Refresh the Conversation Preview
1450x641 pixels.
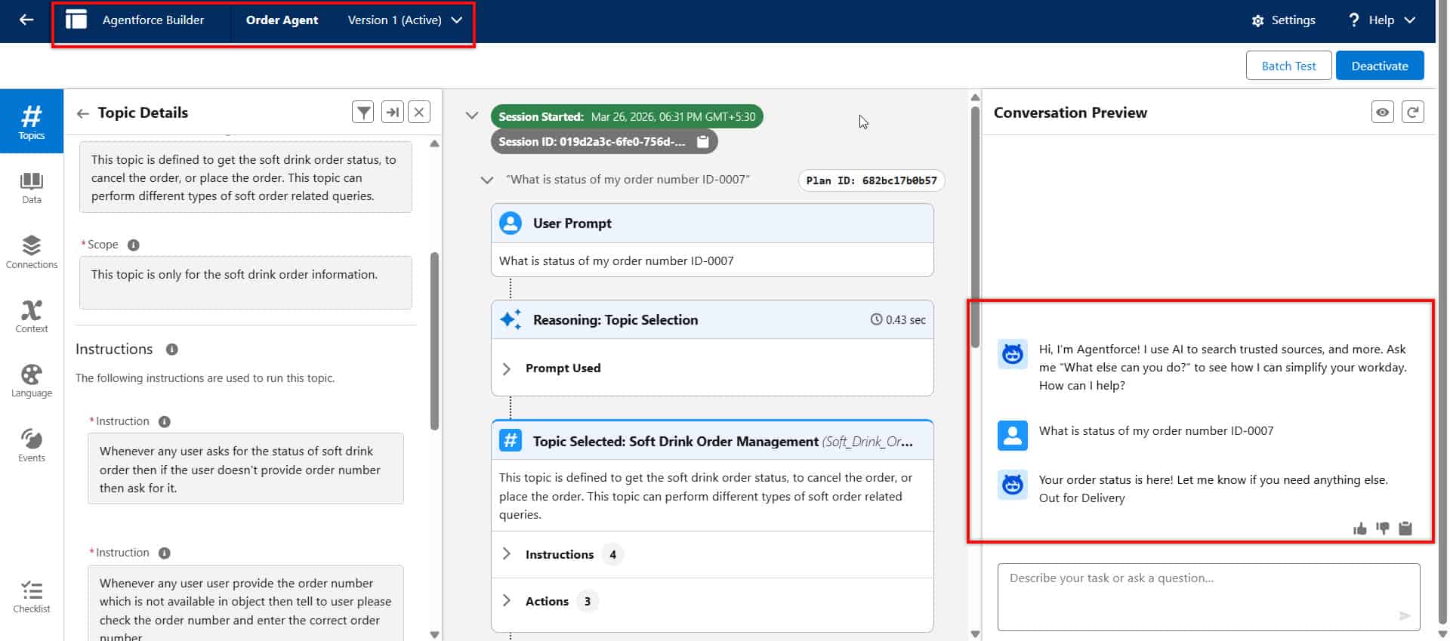1413,112
